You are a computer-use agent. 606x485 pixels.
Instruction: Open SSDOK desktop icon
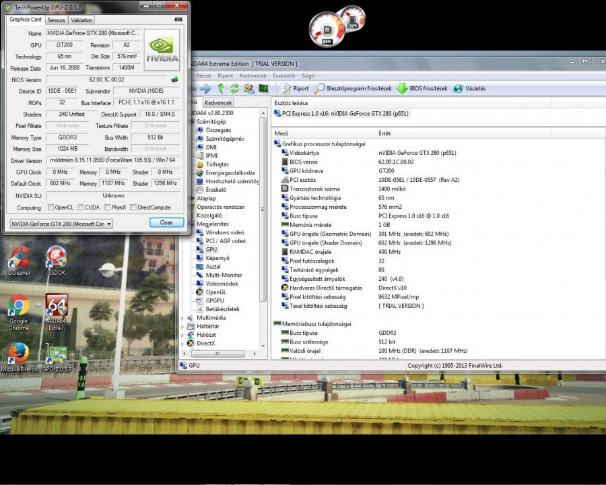(57, 261)
